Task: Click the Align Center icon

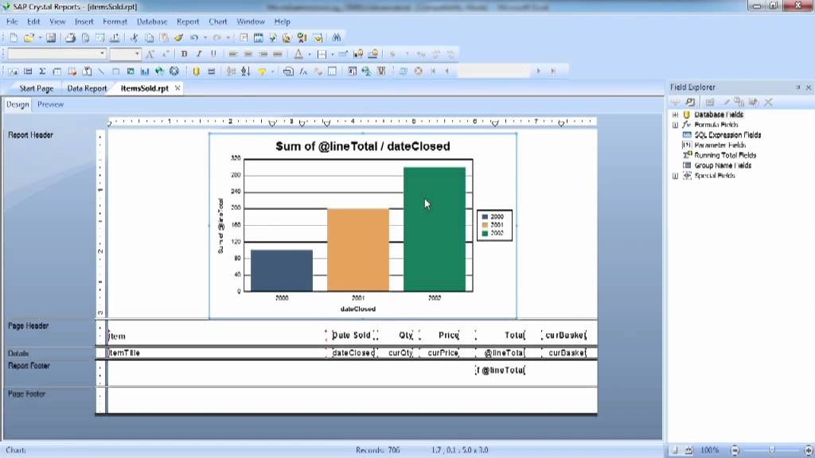Action: coord(248,54)
